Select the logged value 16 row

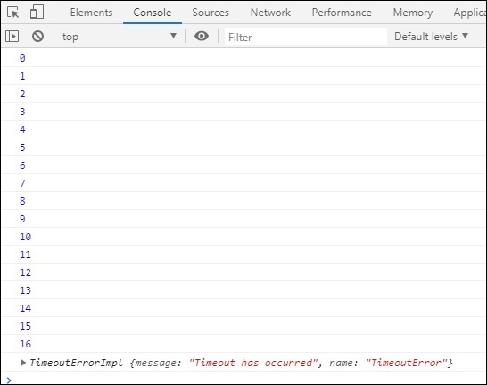point(243,344)
